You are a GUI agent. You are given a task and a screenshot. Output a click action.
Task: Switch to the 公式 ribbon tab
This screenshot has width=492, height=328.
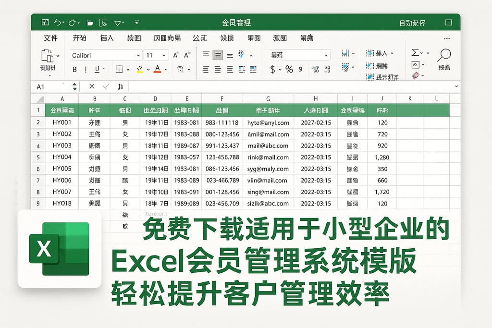click(x=199, y=38)
